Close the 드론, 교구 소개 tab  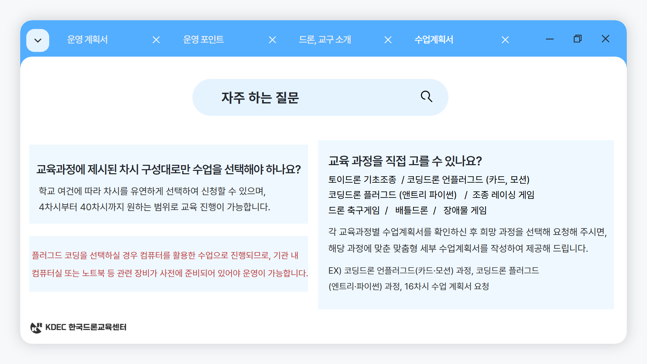(x=388, y=40)
